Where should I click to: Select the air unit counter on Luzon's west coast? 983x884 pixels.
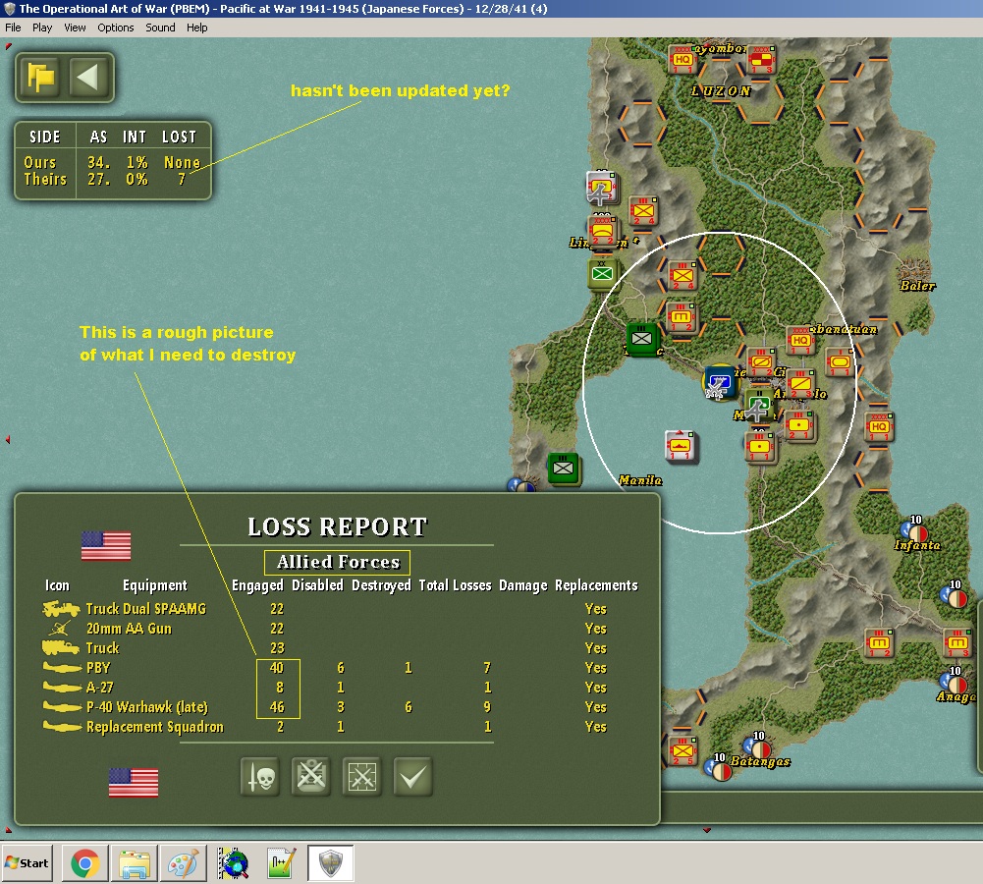tap(601, 188)
